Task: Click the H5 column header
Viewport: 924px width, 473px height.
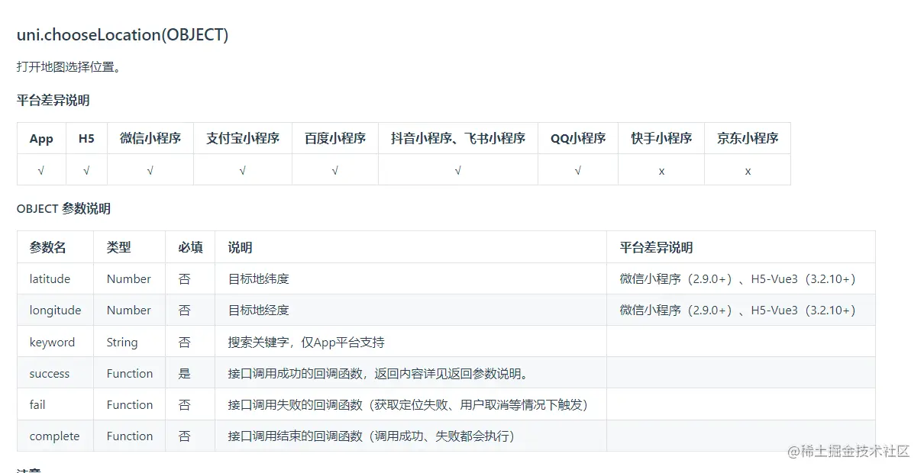Action: tap(86, 138)
